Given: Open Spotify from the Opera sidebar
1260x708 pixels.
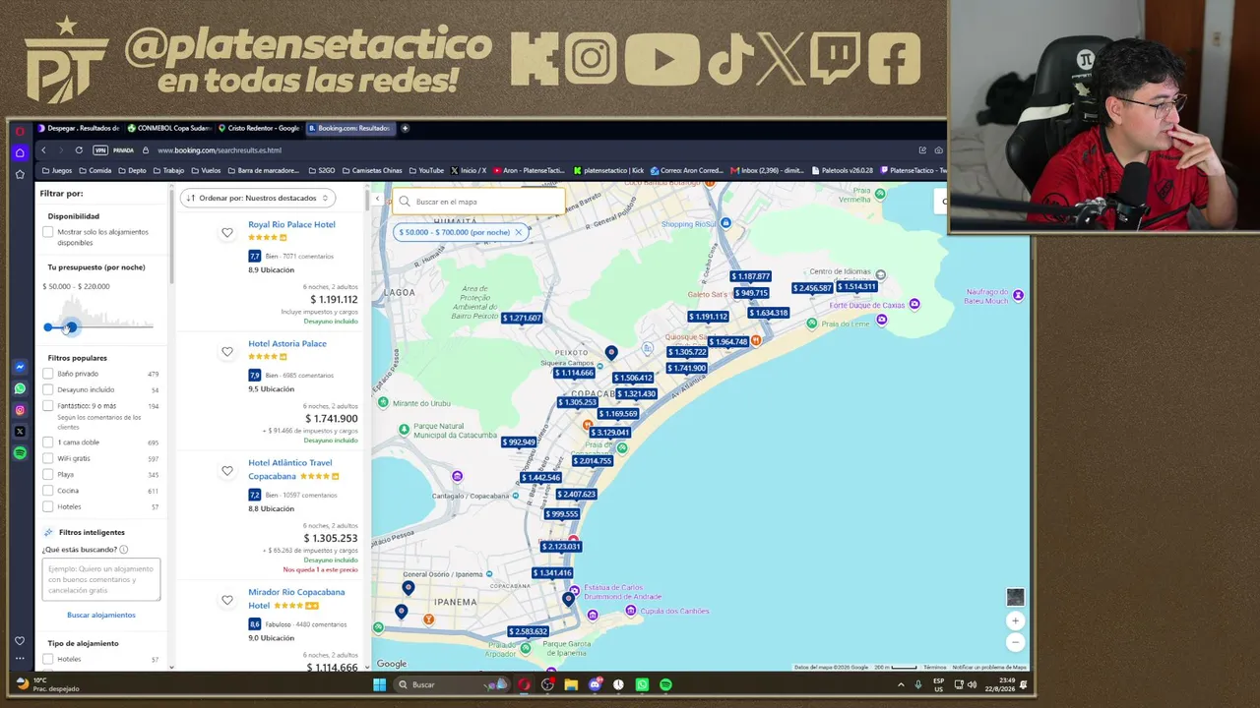Looking at the screenshot, I should click(x=20, y=452).
